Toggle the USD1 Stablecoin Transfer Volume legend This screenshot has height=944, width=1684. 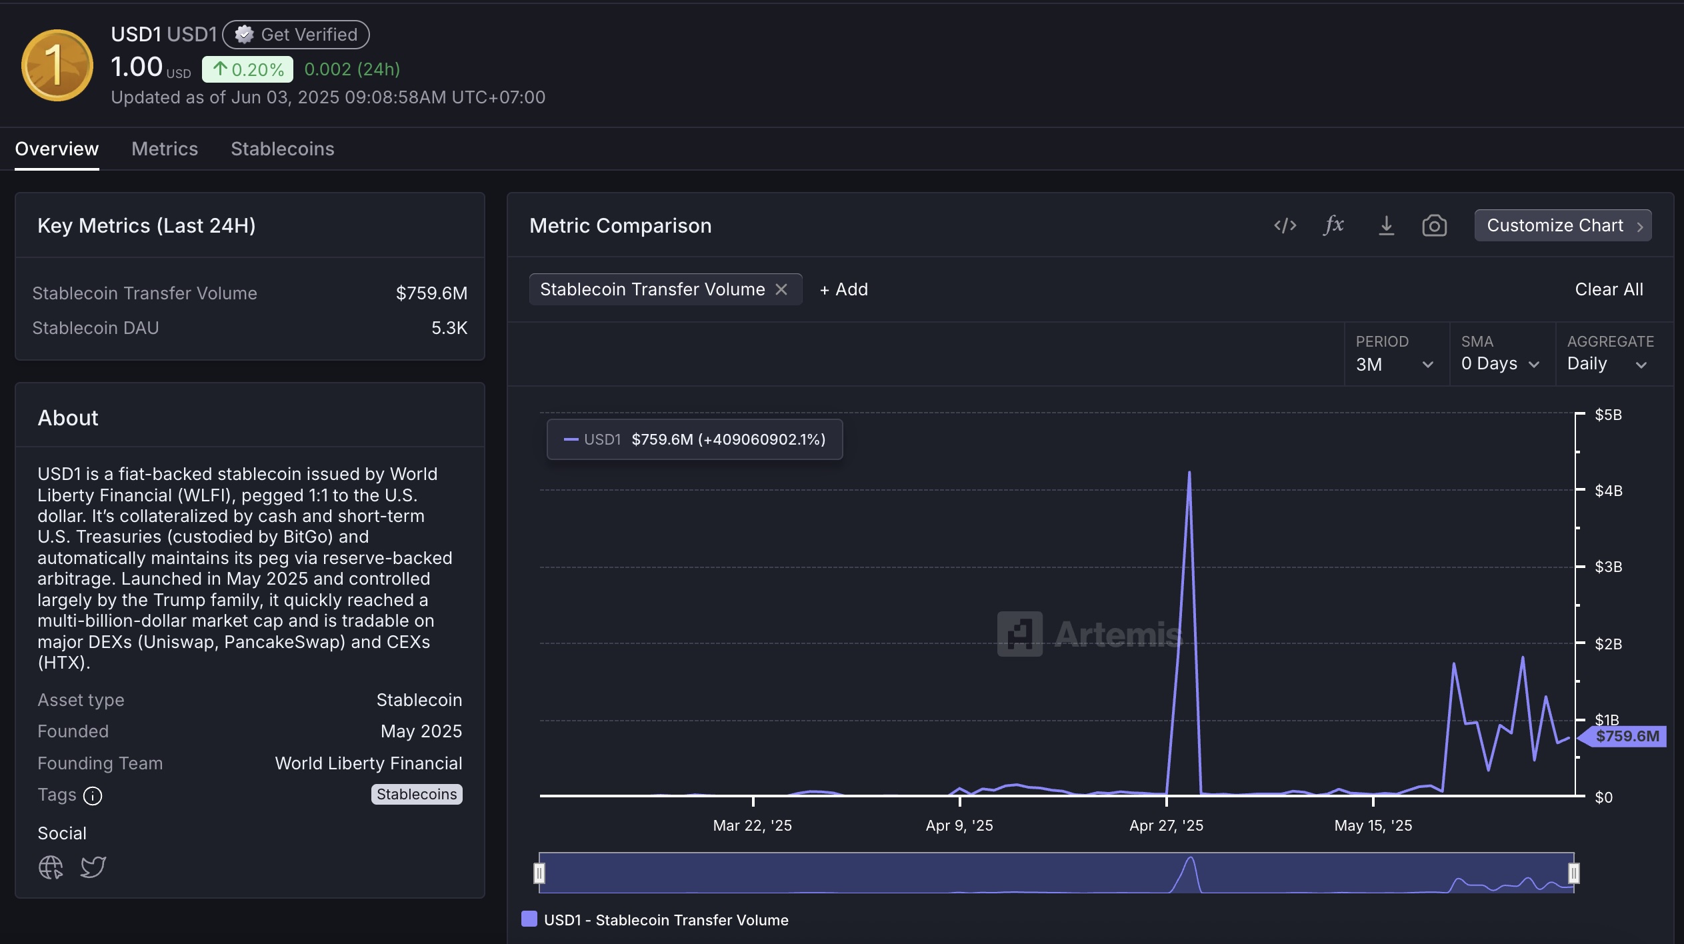pyautogui.click(x=655, y=920)
